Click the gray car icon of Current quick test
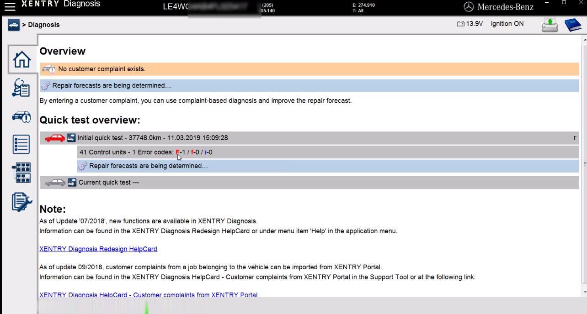Viewport: 587px width, 314px height. coord(55,183)
